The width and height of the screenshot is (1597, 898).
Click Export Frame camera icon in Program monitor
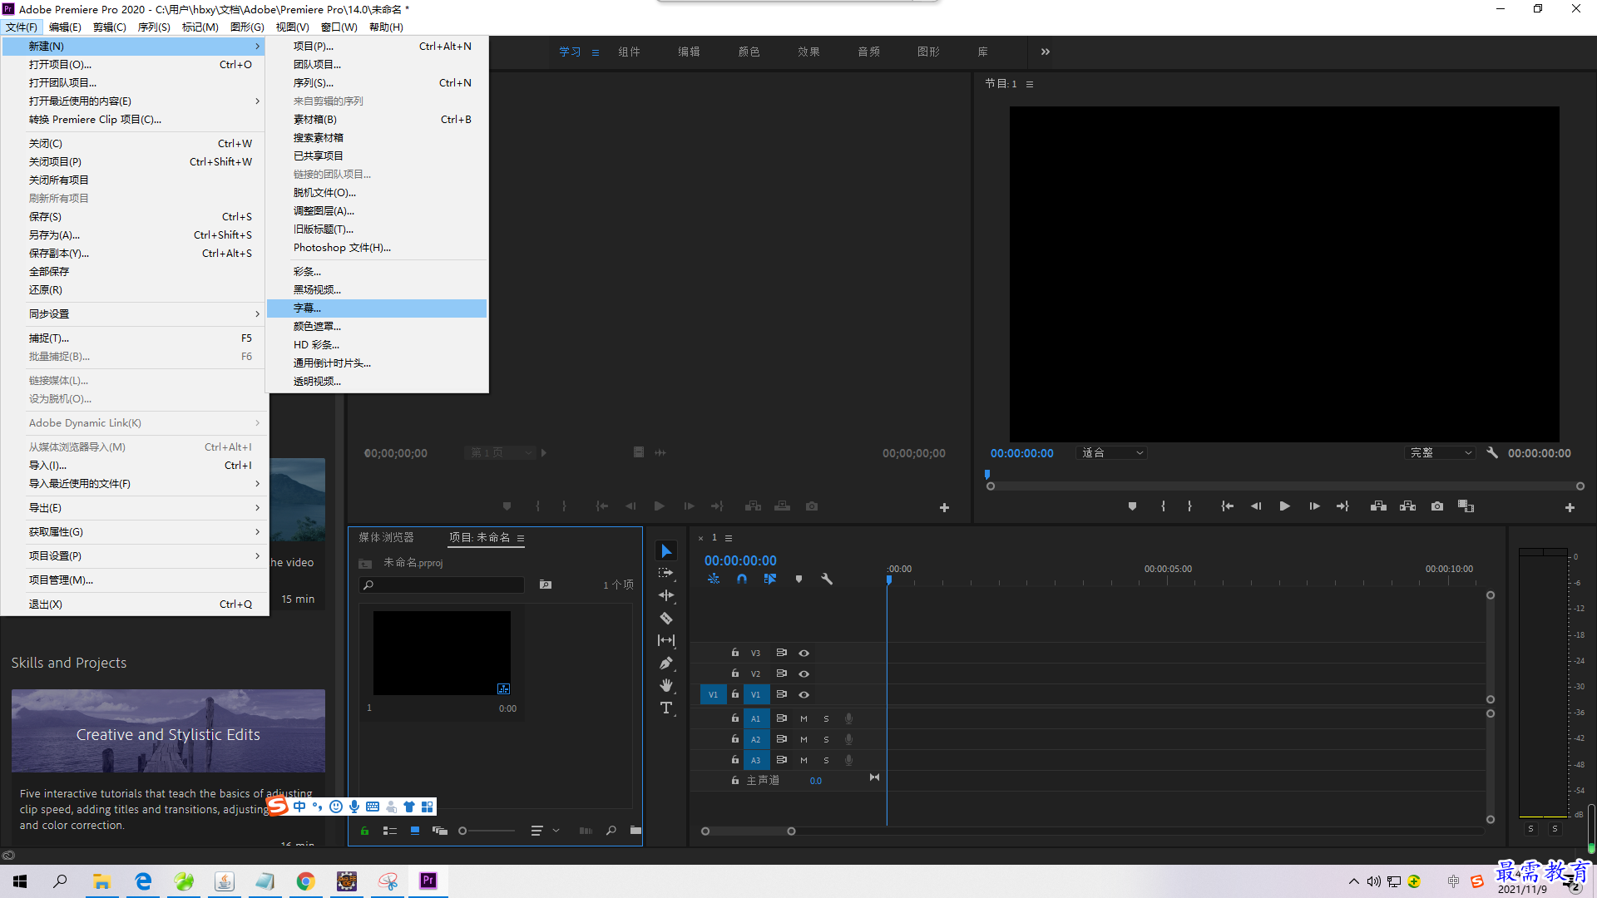(x=1437, y=506)
